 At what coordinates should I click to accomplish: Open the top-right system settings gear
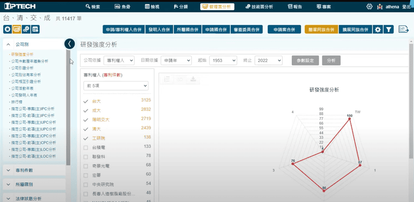(x=369, y=7)
